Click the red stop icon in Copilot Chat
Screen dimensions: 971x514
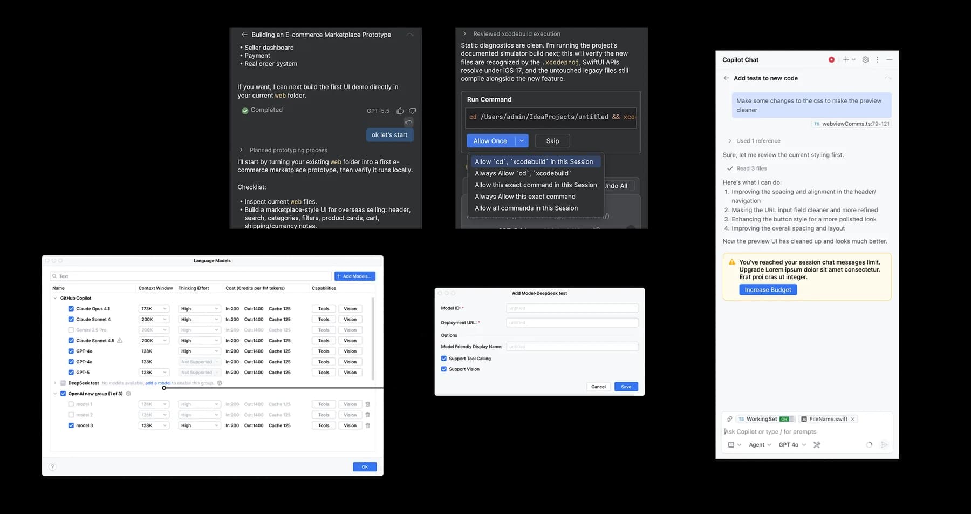pyautogui.click(x=831, y=60)
